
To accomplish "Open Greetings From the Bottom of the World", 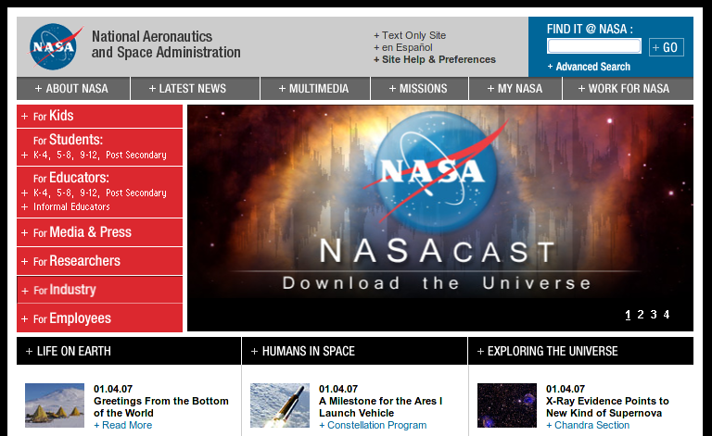I will click(x=161, y=407).
